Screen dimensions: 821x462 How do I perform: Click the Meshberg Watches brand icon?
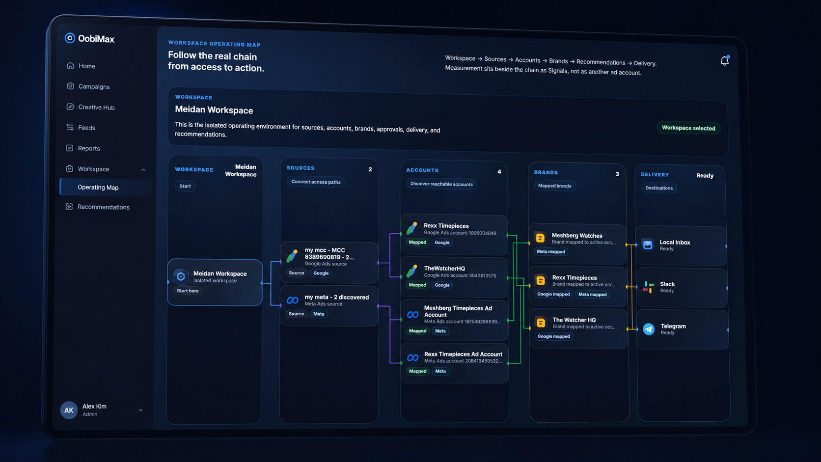(540, 238)
